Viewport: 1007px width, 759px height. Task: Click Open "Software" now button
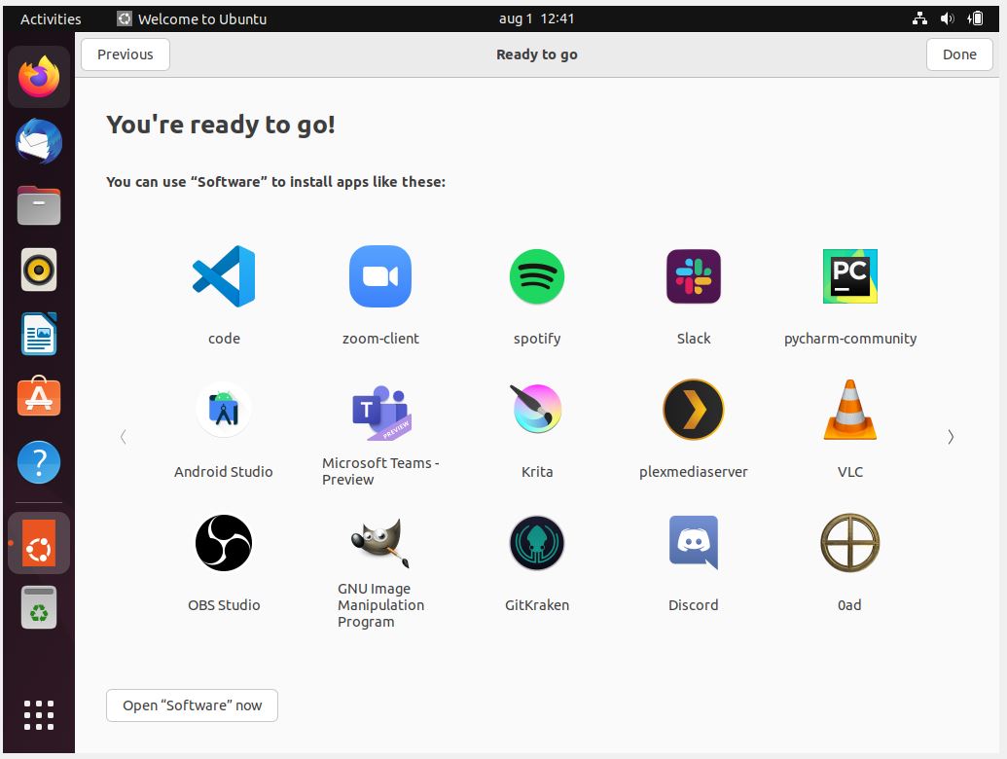click(x=192, y=705)
